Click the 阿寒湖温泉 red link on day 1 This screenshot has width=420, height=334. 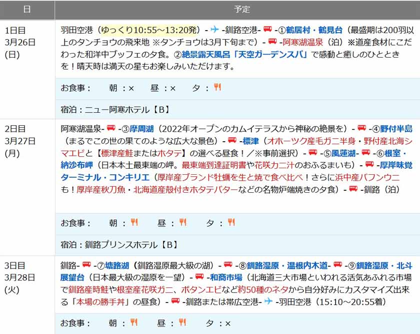(x=303, y=42)
